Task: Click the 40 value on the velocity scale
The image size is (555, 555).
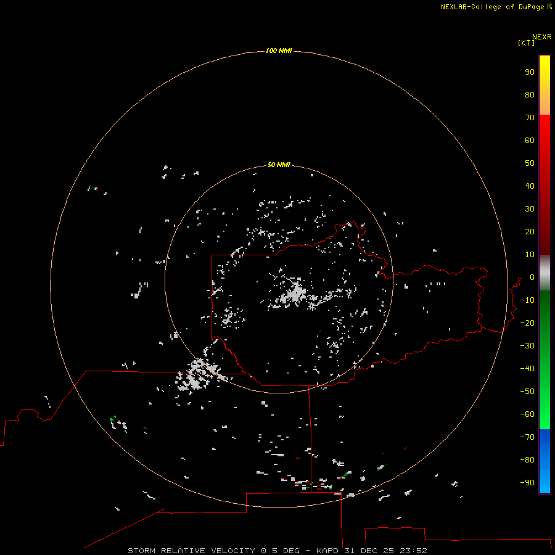Action: coord(530,186)
